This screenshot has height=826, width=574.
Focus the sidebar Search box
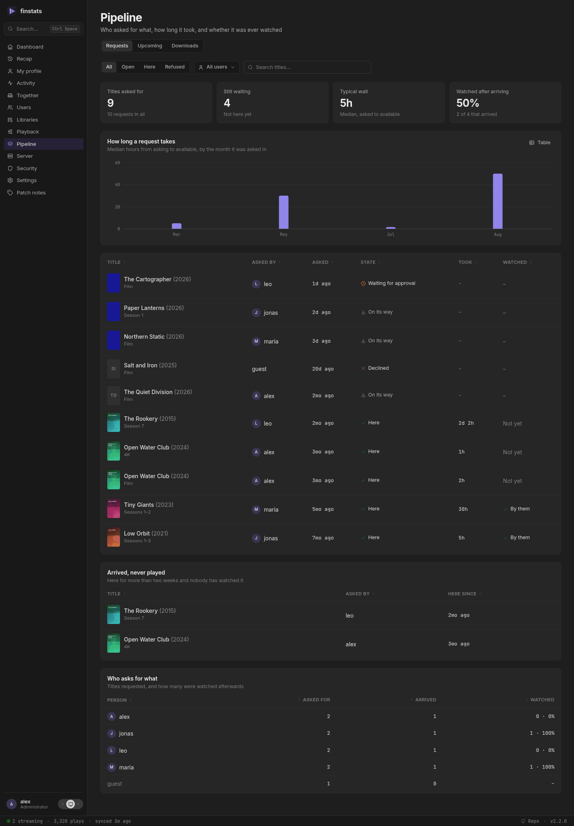tap(43, 29)
